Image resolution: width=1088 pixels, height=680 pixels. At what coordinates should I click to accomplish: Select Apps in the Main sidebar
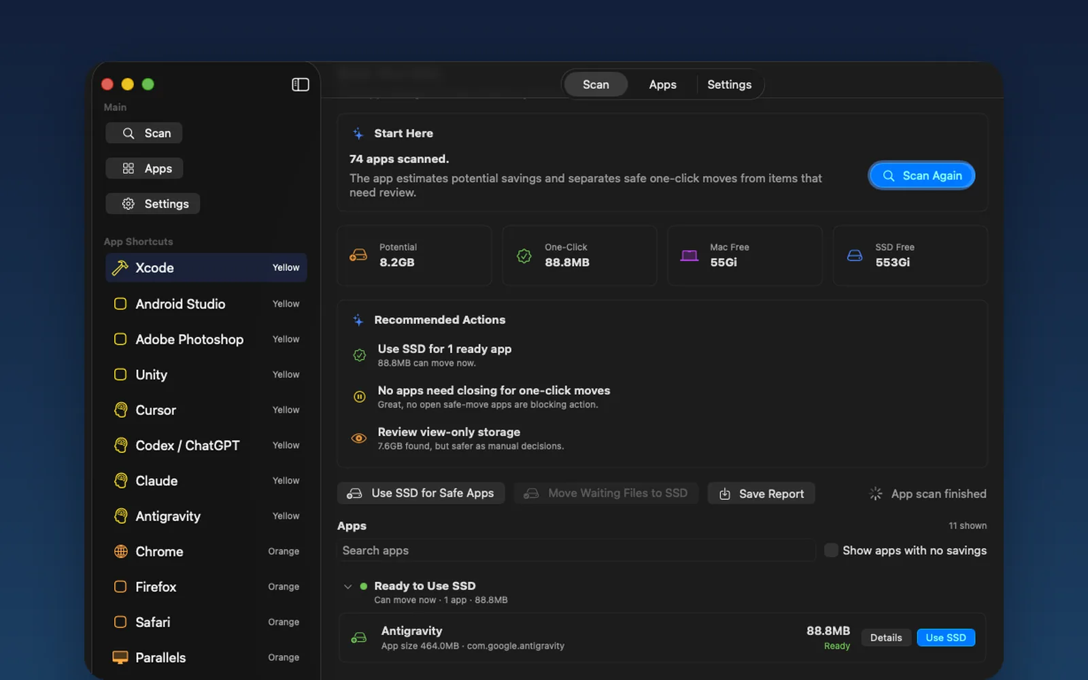(144, 169)
